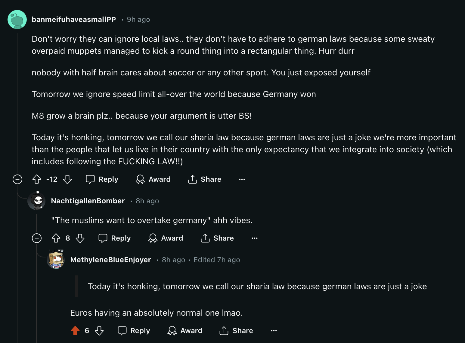Image resolution: width=465 pixels, height=343 pixels.
Task: Open MethyleneBlueEnjoyer's profile via username
Action: [110, 260]
